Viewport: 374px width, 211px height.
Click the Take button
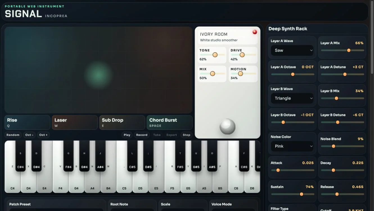click(157, 135)
